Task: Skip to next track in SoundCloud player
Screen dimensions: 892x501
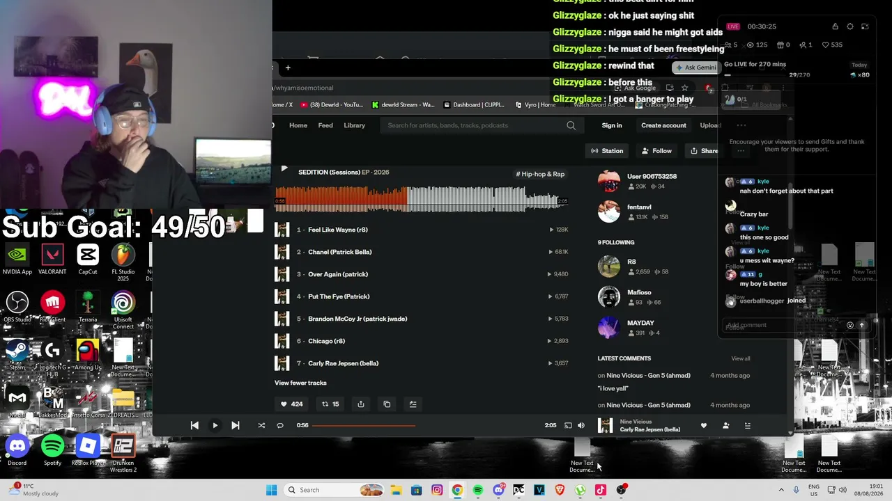Action: [x=235, y=425]
